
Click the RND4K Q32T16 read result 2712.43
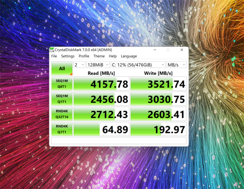pyautogui.click(x=101, y=114)
